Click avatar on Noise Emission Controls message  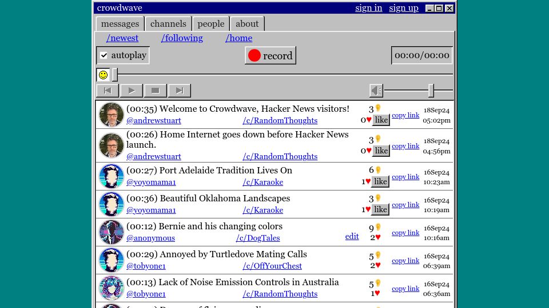112,288
